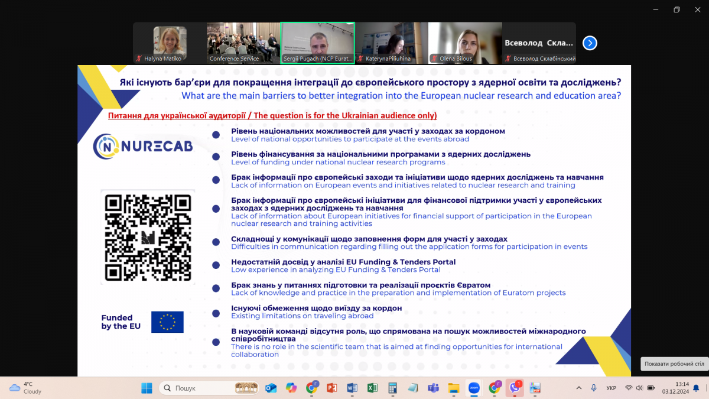The width and height of the screenshot is (709, 399).
Task: Launch Outlook from the taskbar
Action: click(x=271, y=388)
